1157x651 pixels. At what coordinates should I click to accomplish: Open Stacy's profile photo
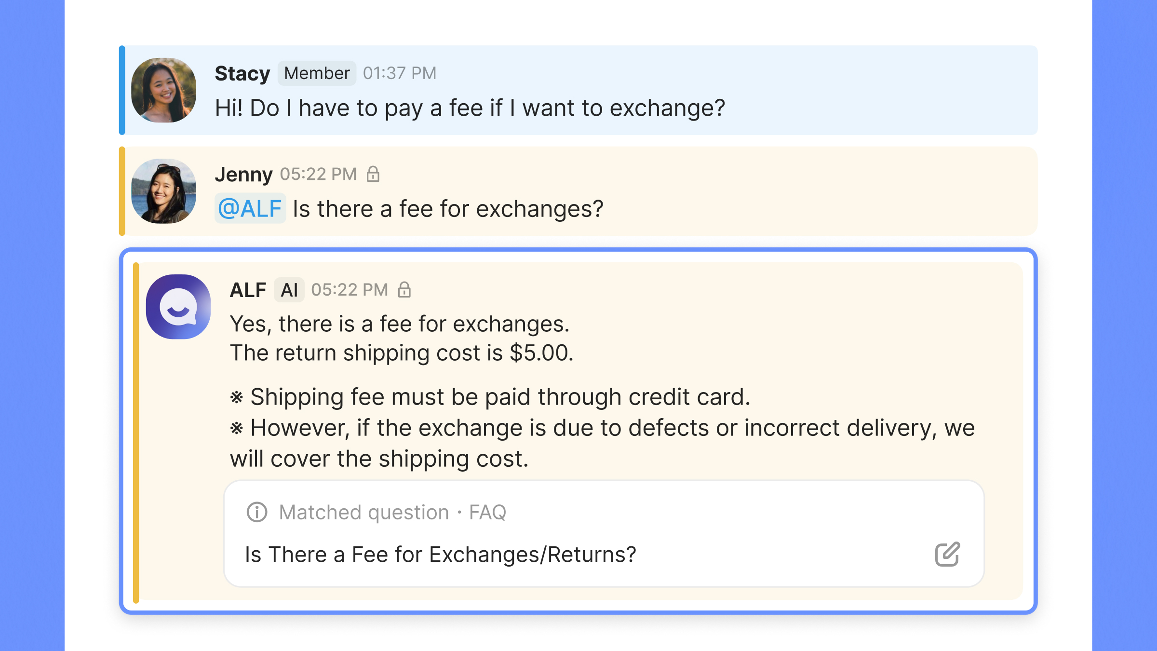(164, 90)
